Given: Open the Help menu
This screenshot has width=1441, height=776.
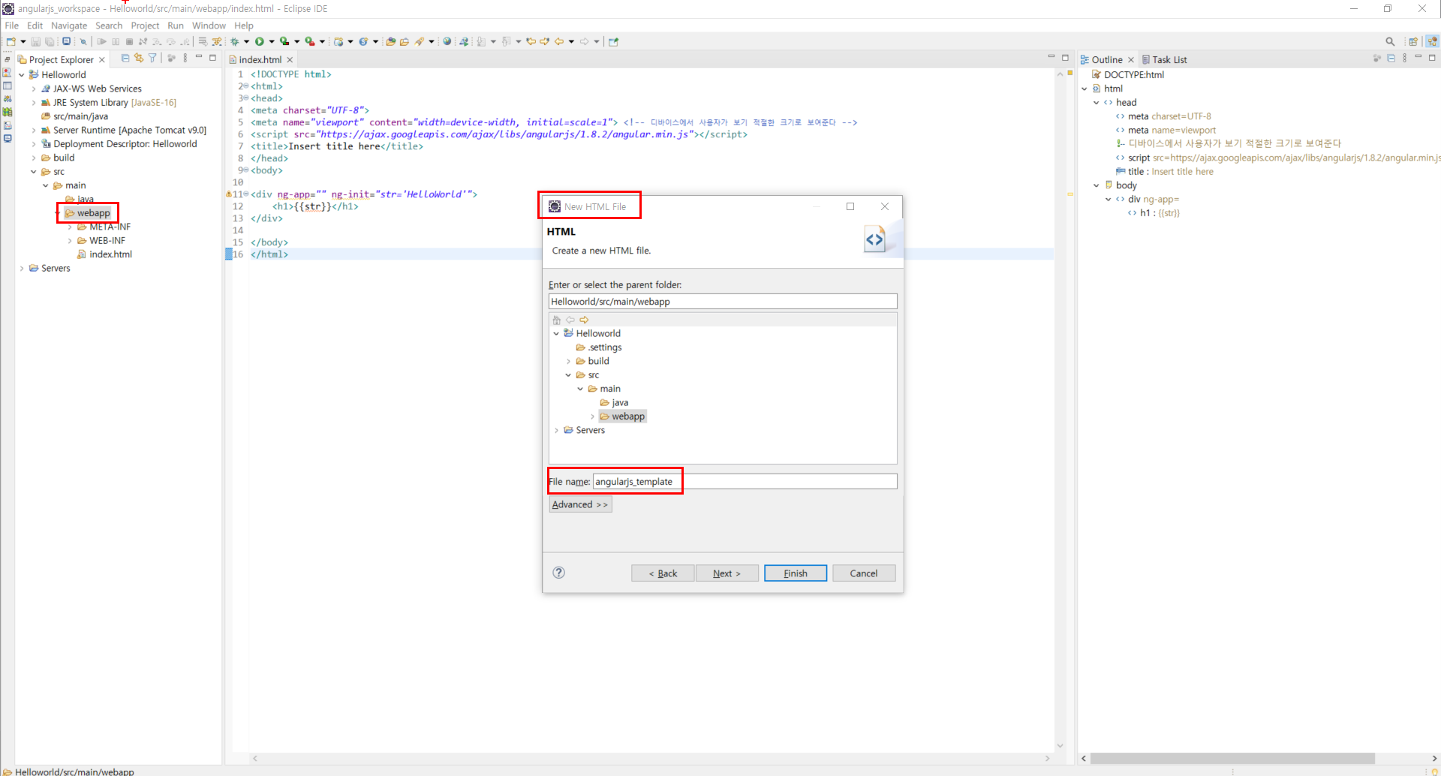Looking at the screenshot, I should (244, 26).
